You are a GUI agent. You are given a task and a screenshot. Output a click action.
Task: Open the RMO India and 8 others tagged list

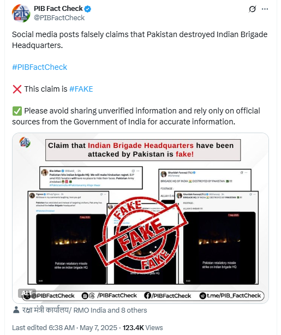[x=85, y=310]
